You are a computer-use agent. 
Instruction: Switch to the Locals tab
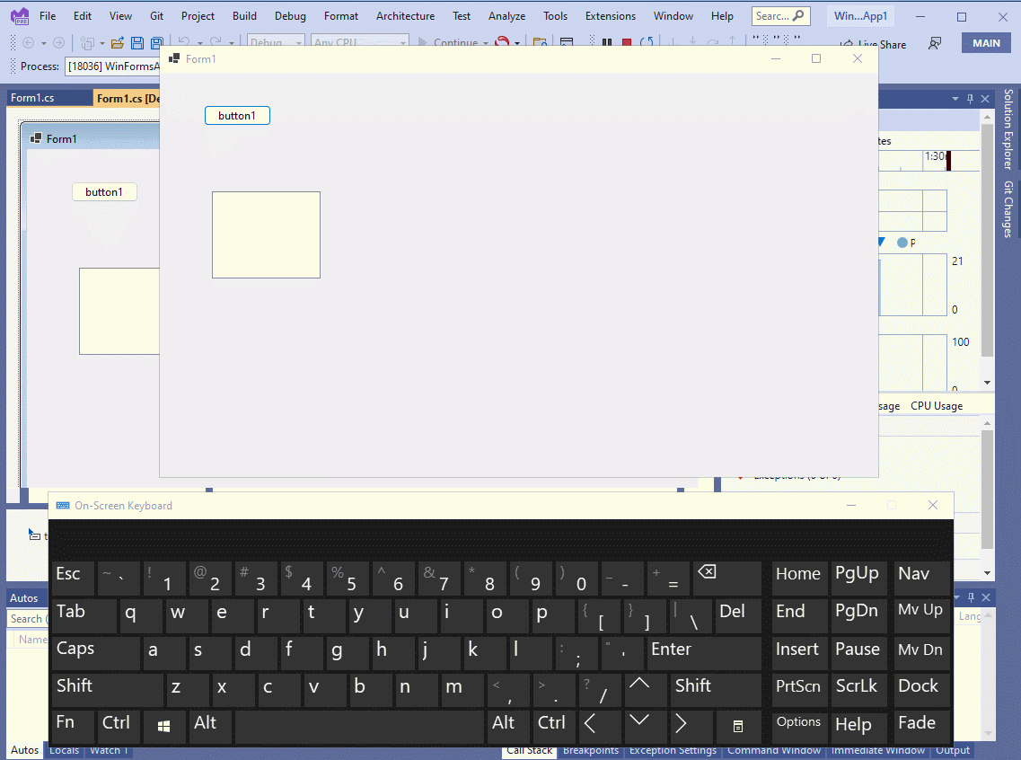tap(64, 751)
